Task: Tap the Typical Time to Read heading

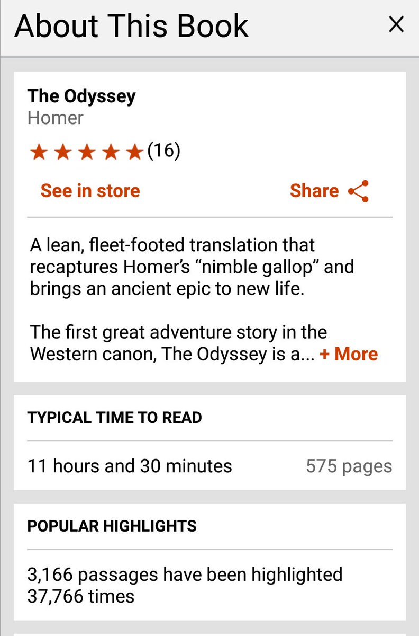Action: (x=114, y=418)
